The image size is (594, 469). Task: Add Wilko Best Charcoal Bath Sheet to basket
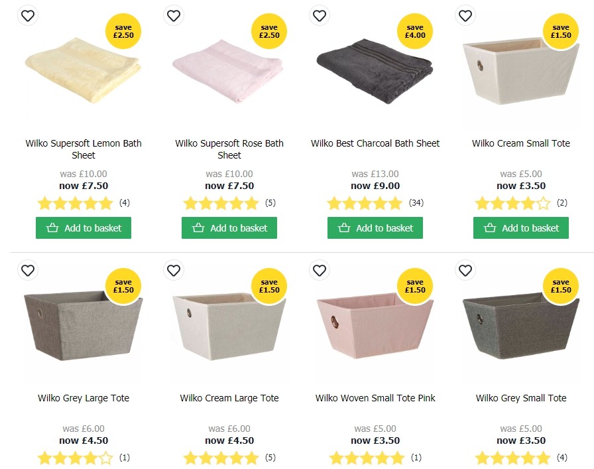point(375,228)
